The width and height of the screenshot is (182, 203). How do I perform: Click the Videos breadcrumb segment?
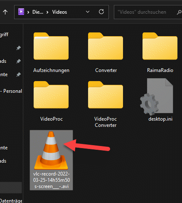59,12
